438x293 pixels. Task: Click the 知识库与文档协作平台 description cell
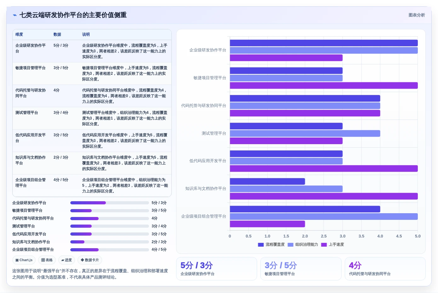point(125,163)
